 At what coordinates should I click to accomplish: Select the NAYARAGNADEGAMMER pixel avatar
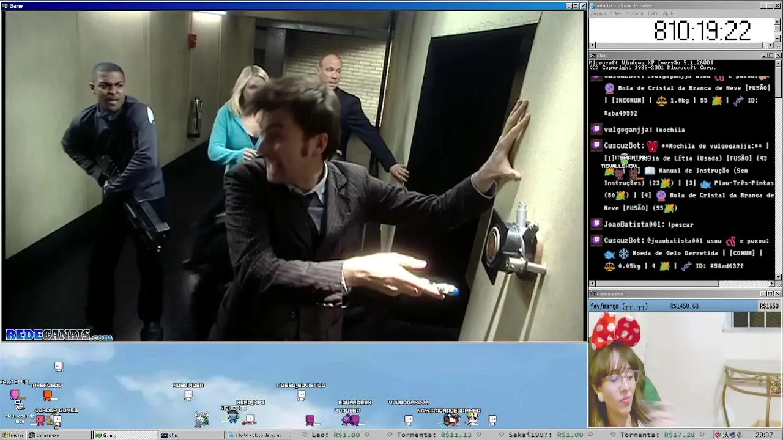tap(452, 419)
